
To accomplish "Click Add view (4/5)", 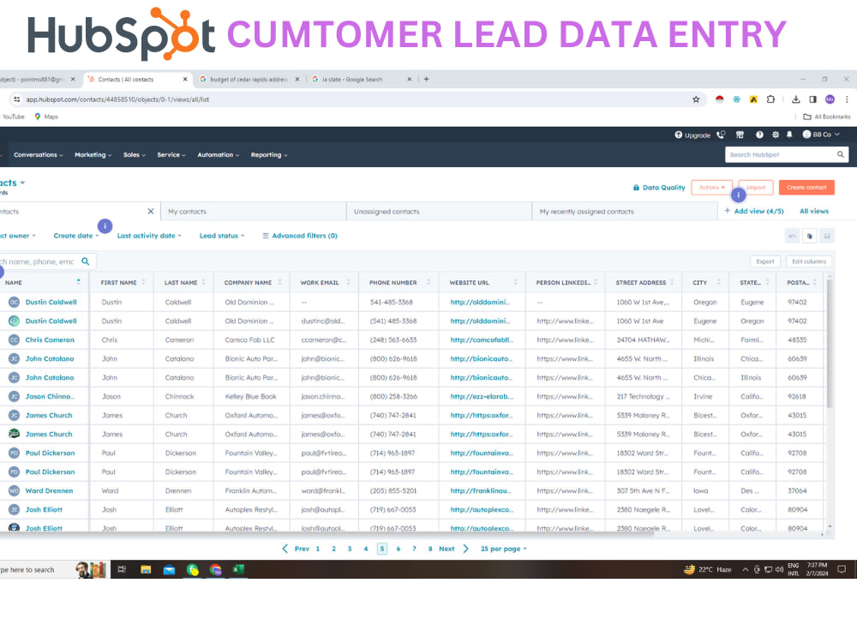I will (x=753, y=211).
